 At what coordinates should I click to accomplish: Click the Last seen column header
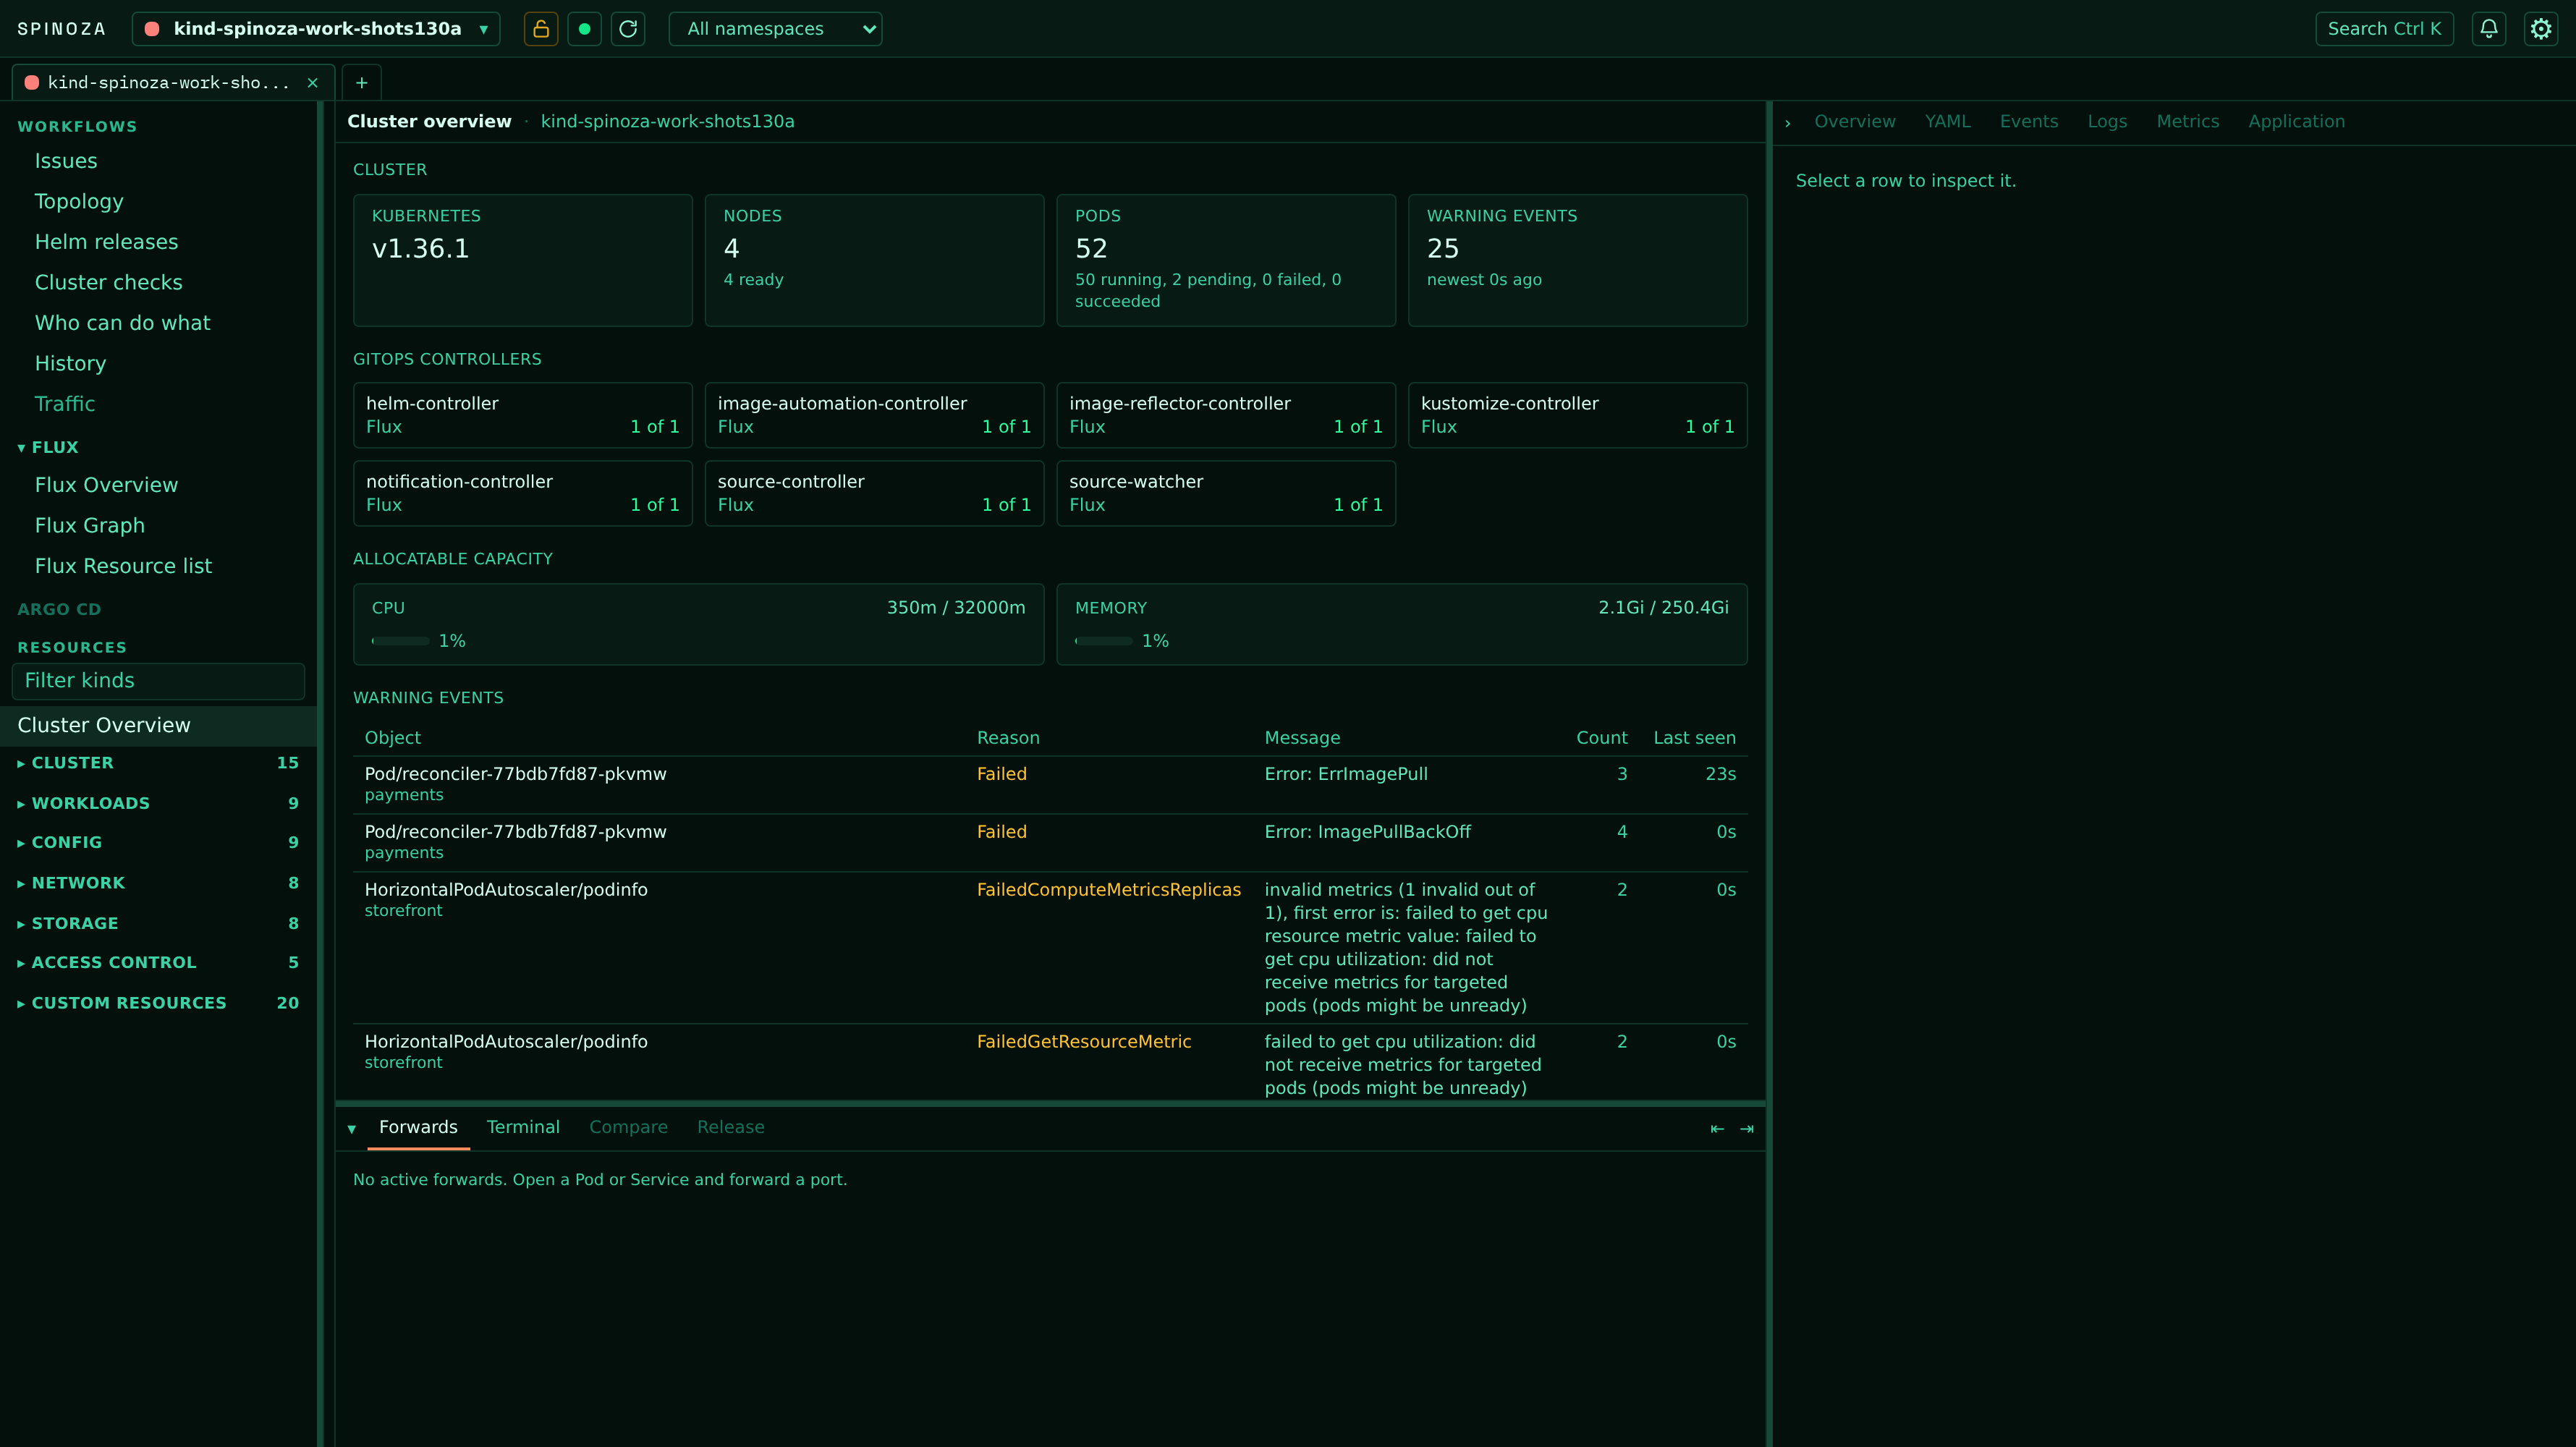(1694, 738)
